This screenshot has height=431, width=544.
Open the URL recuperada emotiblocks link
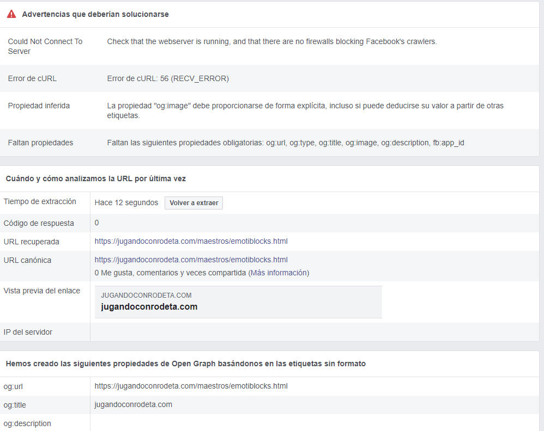click(x=191, y=241)
